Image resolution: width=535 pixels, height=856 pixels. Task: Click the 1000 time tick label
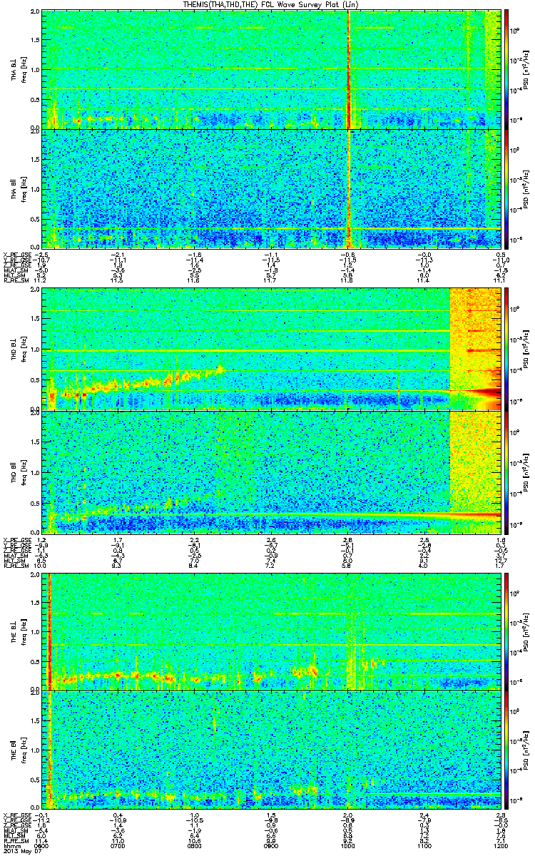(x=347, y=846)
